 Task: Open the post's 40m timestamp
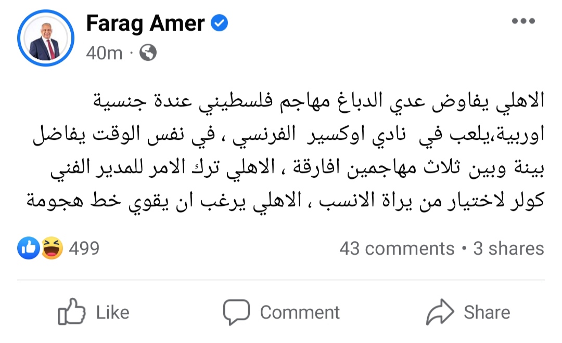pos(104,54)
